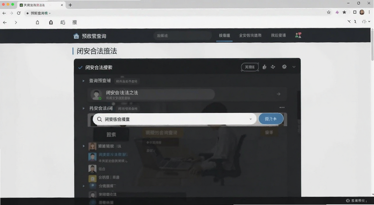Open the search bar dropdown arrow
This screenshot has width=374, height=205.
[x=251, y=119]
